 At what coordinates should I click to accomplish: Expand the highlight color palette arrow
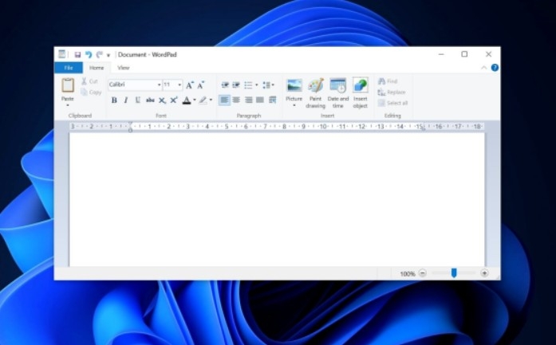tap(211, 100)
